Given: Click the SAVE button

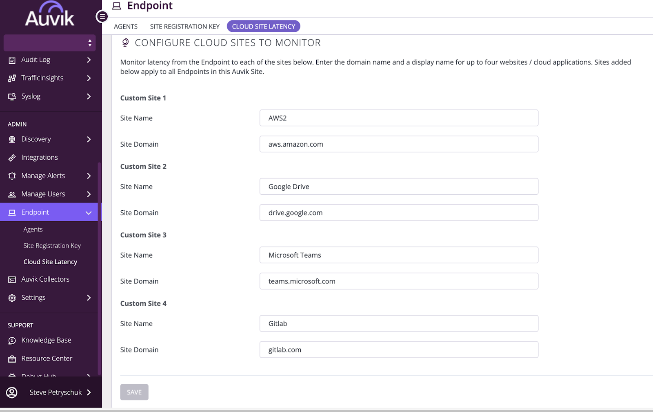Looking at the screenshot, I should [134, 392].
